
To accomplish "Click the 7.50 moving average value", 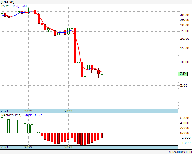I will 24,6.
